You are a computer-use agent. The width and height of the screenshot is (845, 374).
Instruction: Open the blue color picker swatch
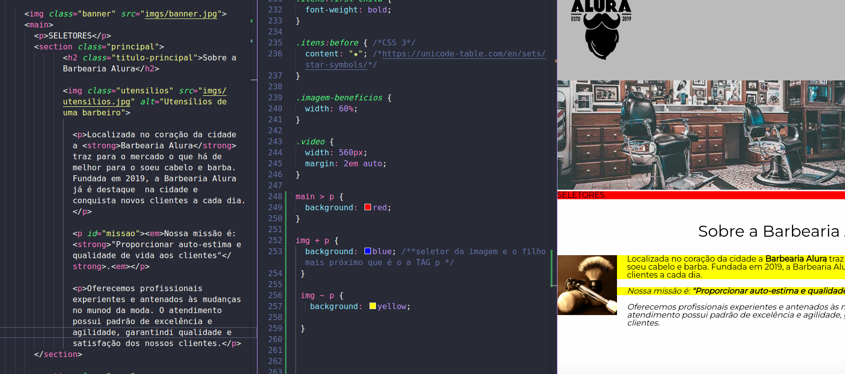tap(368, 251)
